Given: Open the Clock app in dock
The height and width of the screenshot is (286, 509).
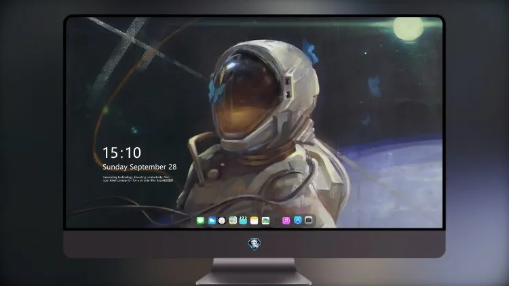Looking at the screenshot, I should [222, 220].
